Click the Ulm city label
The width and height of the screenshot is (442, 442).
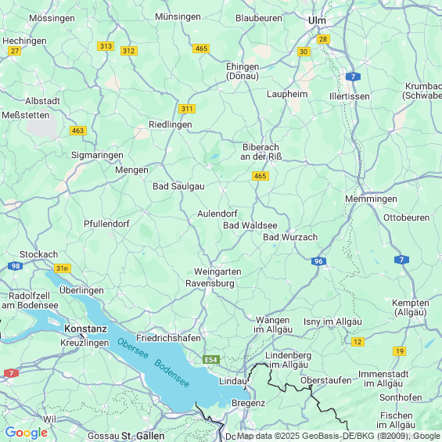(x=317, y=20)
